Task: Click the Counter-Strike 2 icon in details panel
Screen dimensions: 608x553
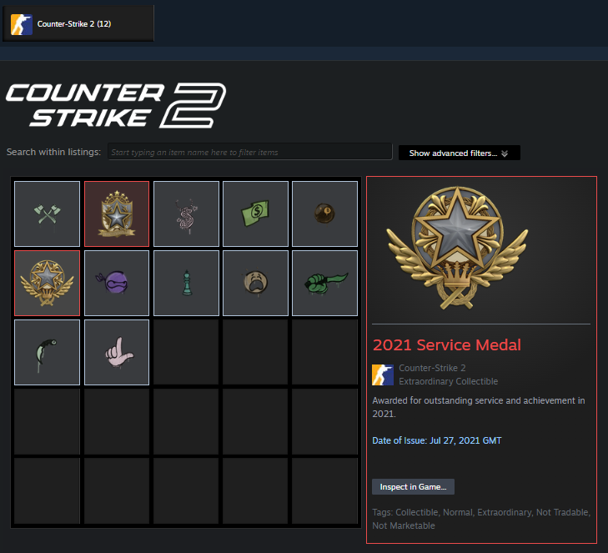Action: coord(383,375)
